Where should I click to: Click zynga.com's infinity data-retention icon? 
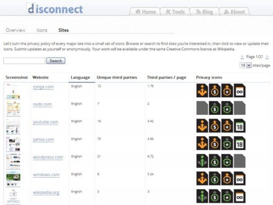pos(240,91)
